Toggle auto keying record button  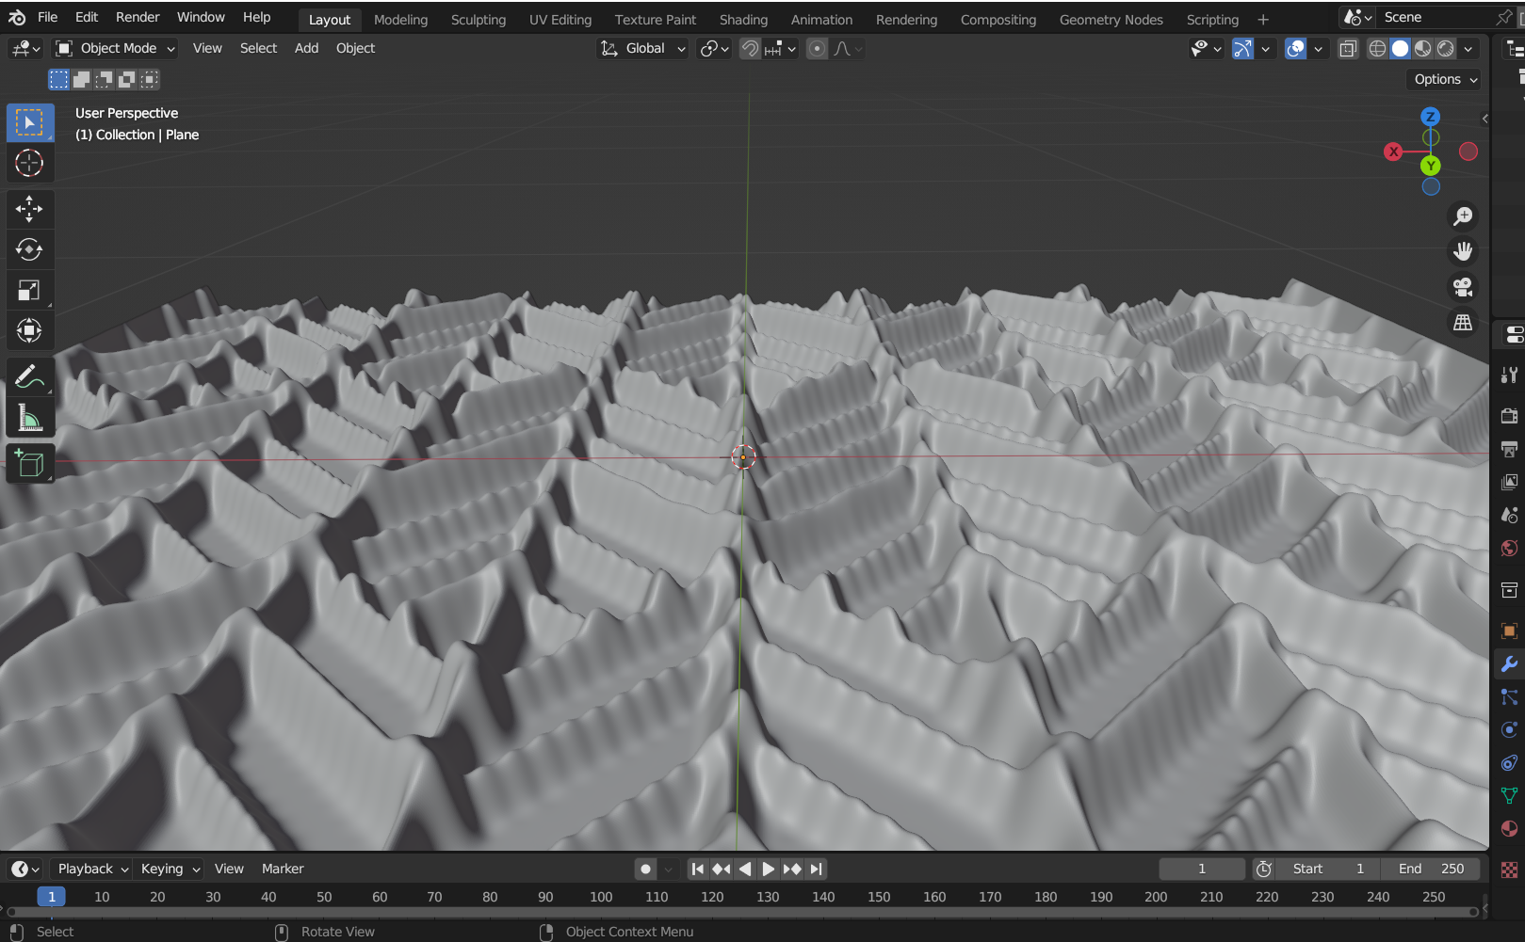pos(645,869)
